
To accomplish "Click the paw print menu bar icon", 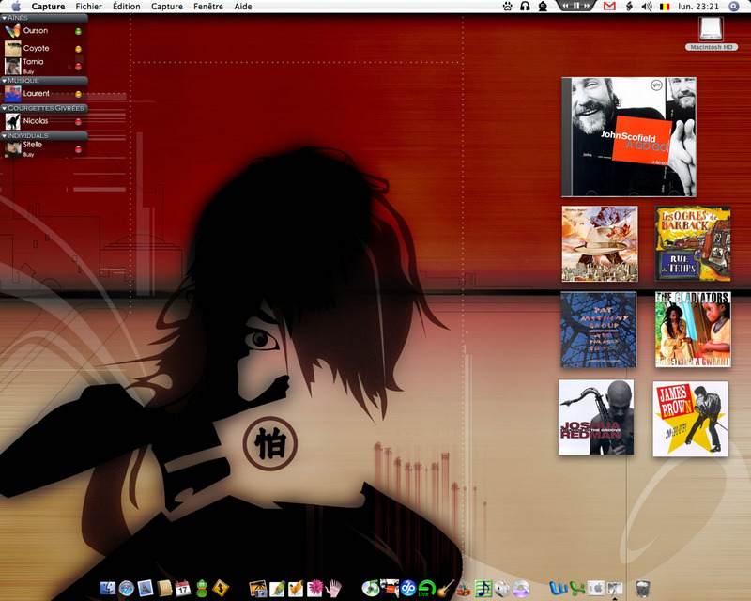I will click(x=507, y=7).
